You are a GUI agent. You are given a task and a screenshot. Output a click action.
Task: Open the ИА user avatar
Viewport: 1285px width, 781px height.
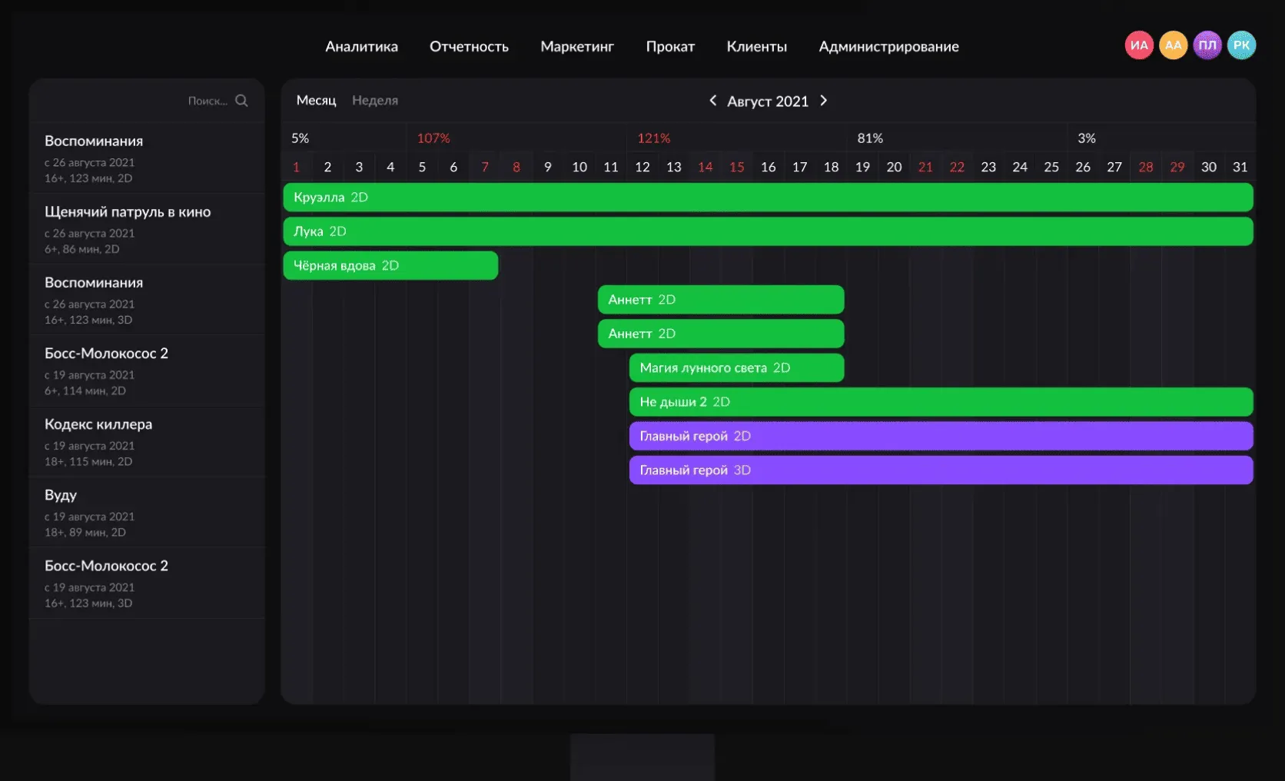[x=1139, y=45]
